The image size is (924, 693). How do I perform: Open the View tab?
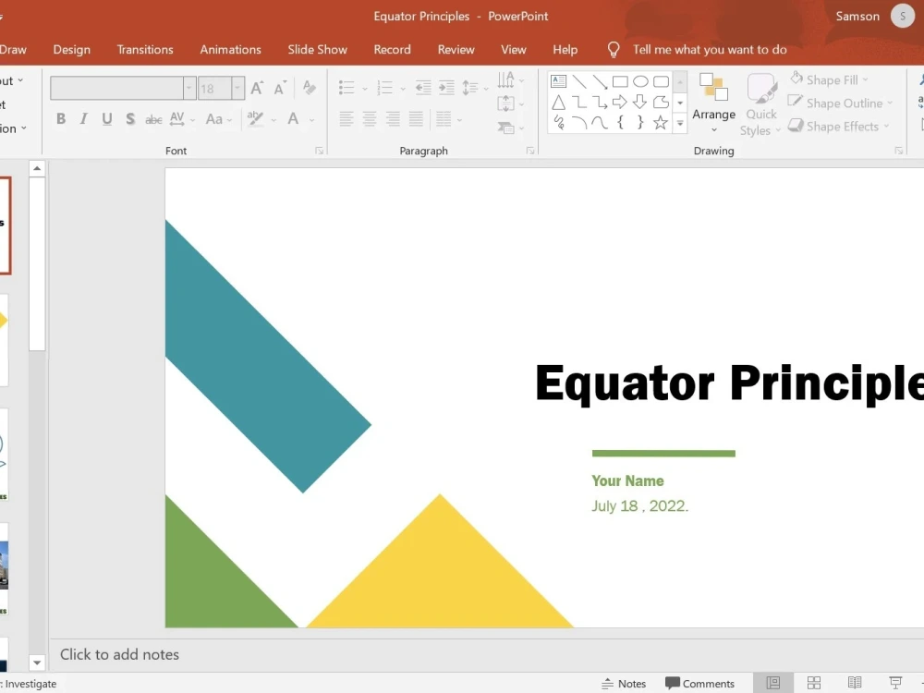513,50
